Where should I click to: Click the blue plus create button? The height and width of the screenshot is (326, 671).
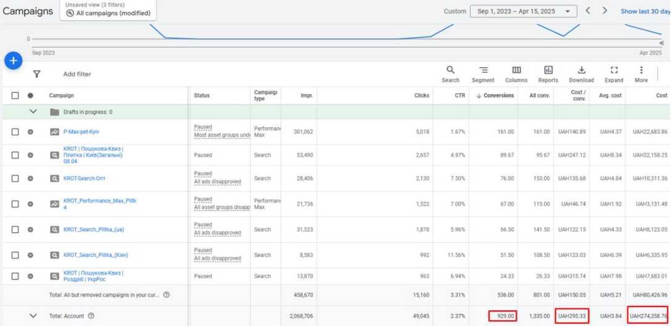pos(13,61)
